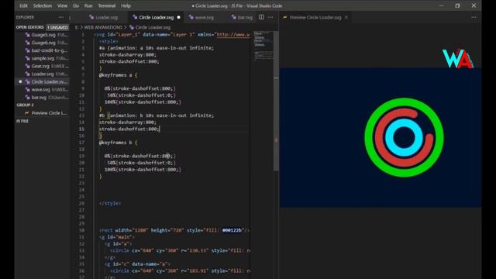Click the Group 2 header
Screen dimensions: 496x279
click(25, 105)
